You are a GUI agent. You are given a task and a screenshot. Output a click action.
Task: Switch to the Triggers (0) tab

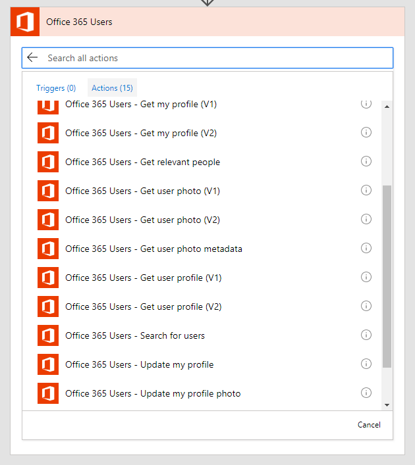(56, 88)
